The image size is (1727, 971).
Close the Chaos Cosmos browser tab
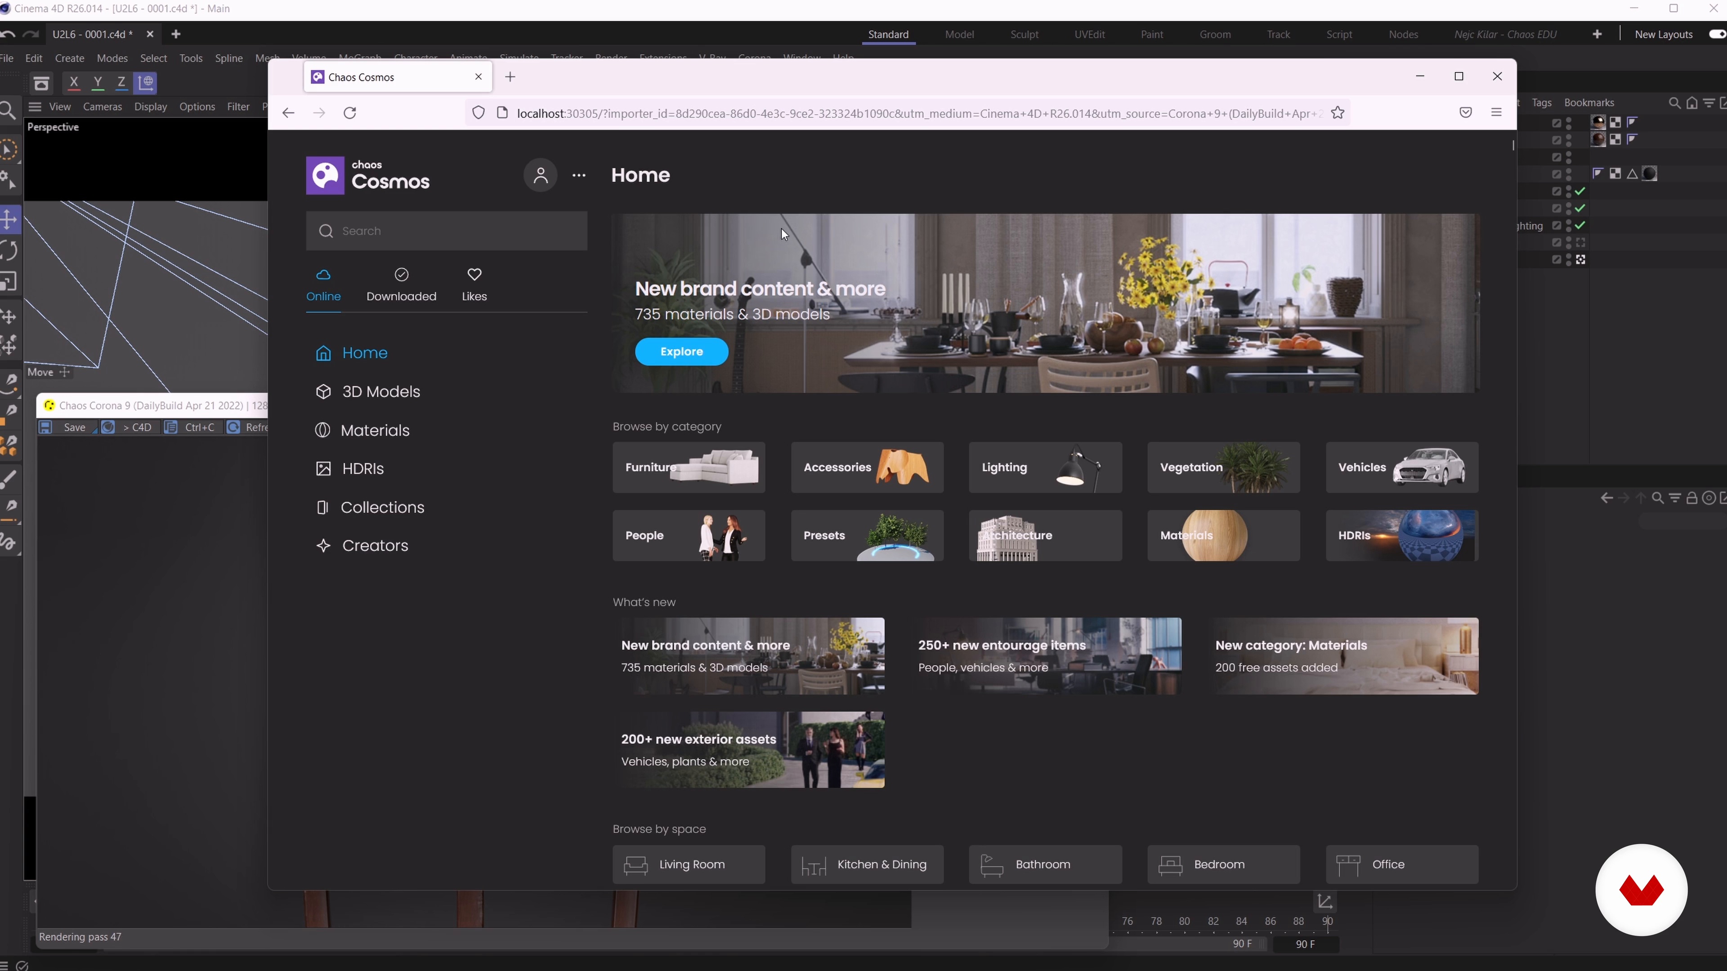tap(478, 77)
